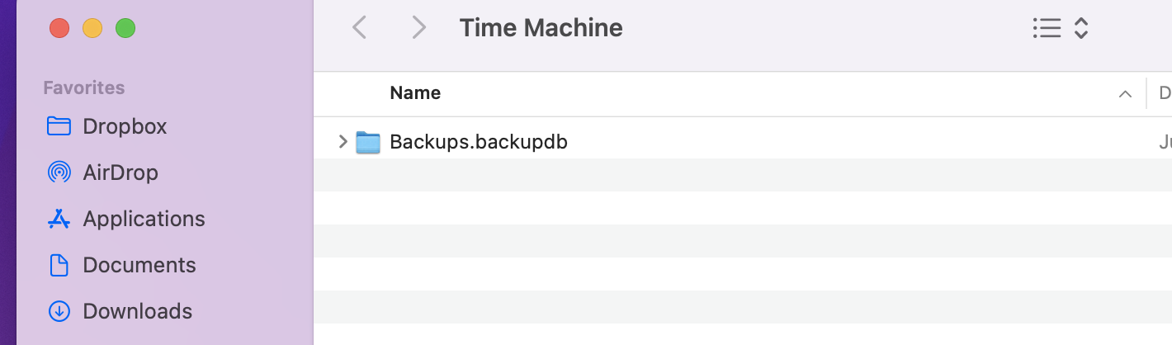Open Applications from Favorites
The height and width of the screenshot is (345, 1172).
(144, 219)
